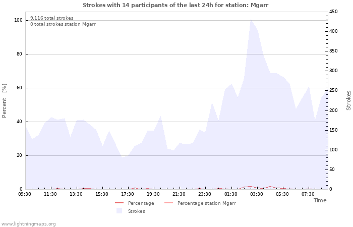Toggle the Percentage legend label
Screen dimensions: 353x227
[x=141, y=203]
